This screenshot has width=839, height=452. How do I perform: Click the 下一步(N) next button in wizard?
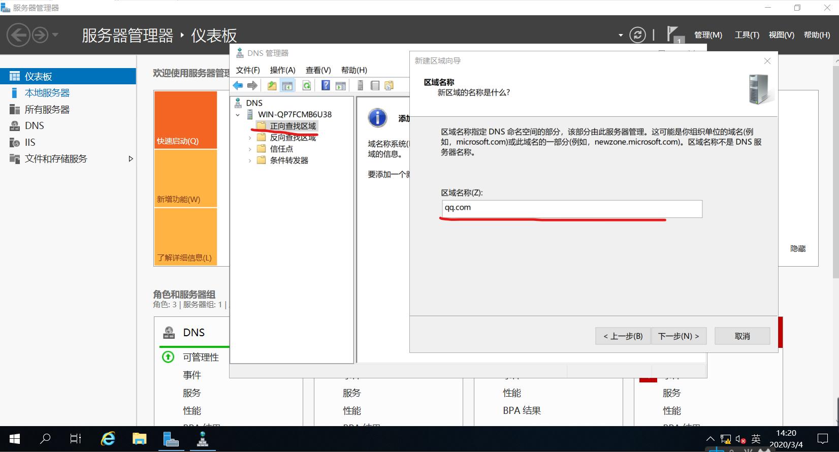pyautogui.click(x=679, y=336)
